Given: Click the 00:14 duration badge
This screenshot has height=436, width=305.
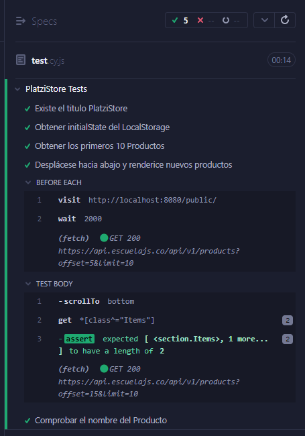Looking at the screenshot, I should (281, 60).
